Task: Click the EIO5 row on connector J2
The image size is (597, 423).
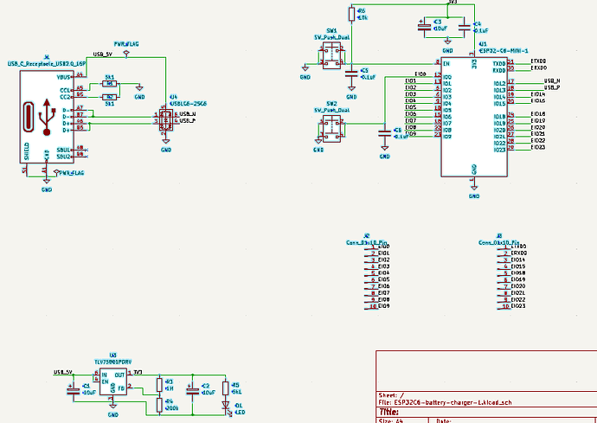Action: pyautogui.click(x=378, y=279)
